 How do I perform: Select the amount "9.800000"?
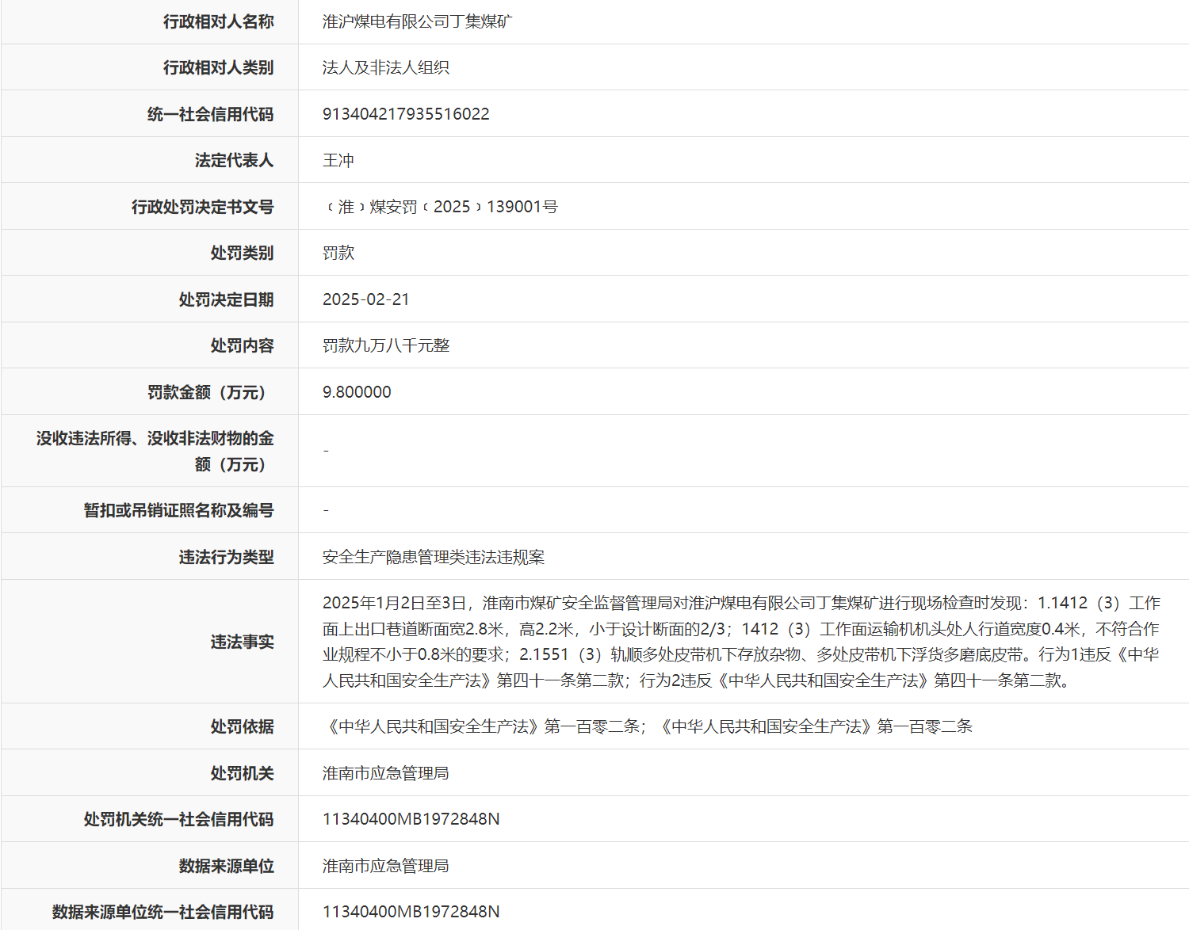pyautogui.click(x=357, y=392)
